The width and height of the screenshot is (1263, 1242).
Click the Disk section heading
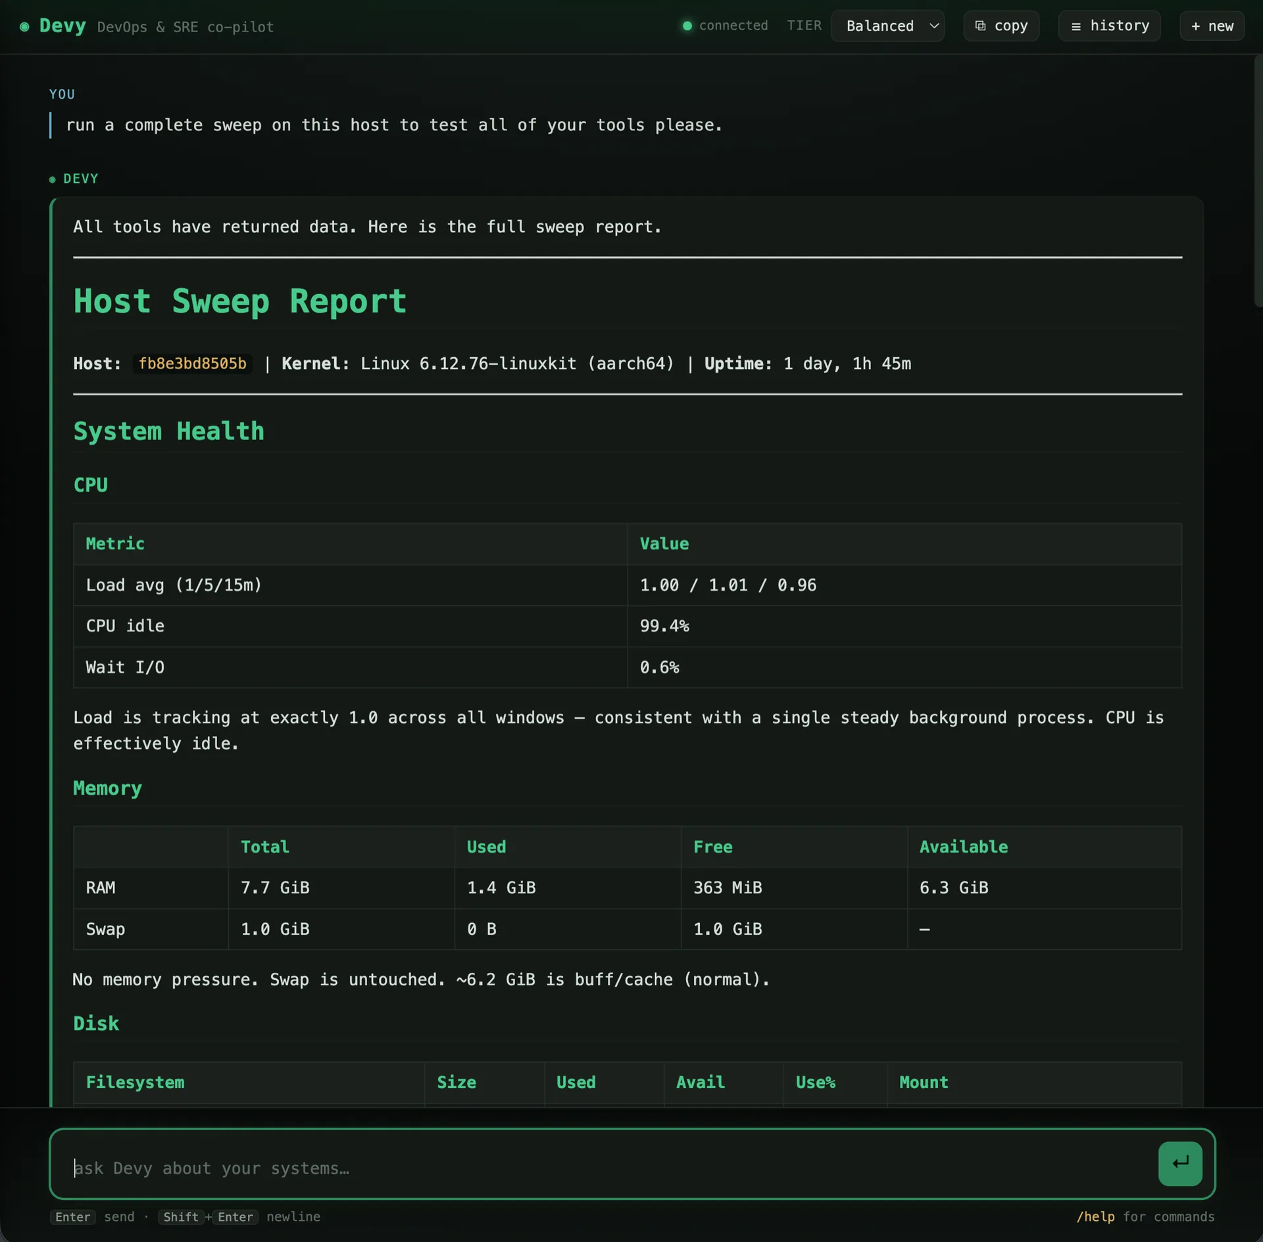[x=96, y=1024]
